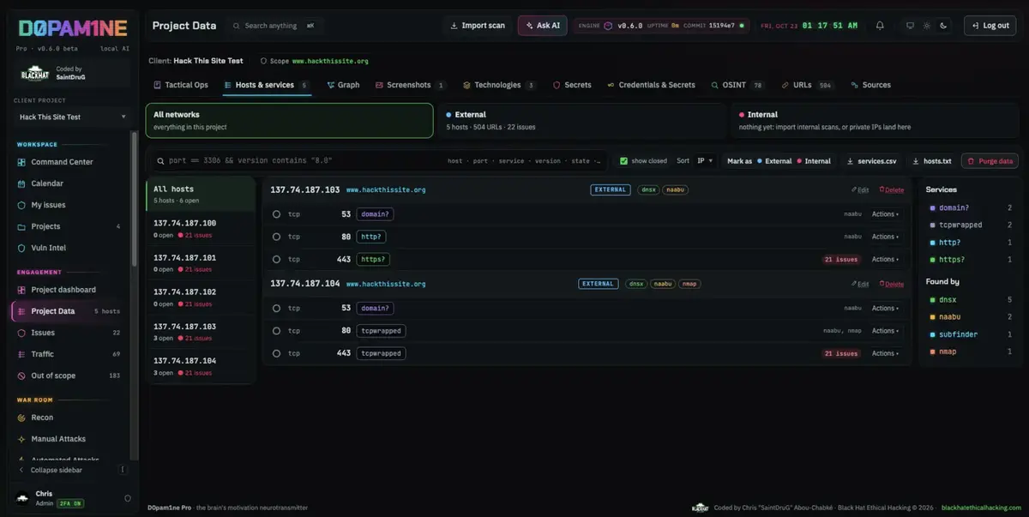This screenshot has height=517, width=1029.
Task: Switch to dark theme moon icon
Action: [x=943, y=26]
